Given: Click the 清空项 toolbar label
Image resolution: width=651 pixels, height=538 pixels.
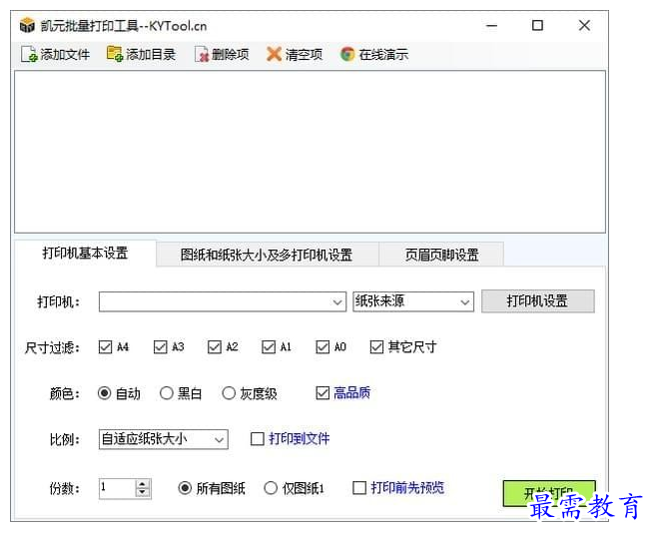Looking at the screenshot, I should (x=304, y=54).
